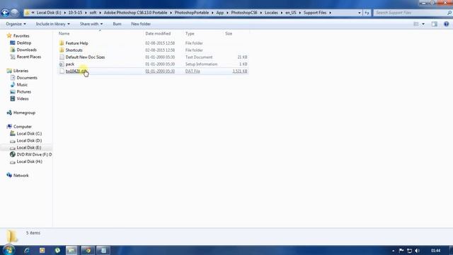Image resolution: width=453 pixels, height=255 pixels.
Task: Select the Default New Doc Sizes file
Action: click(x=153, y=57)
